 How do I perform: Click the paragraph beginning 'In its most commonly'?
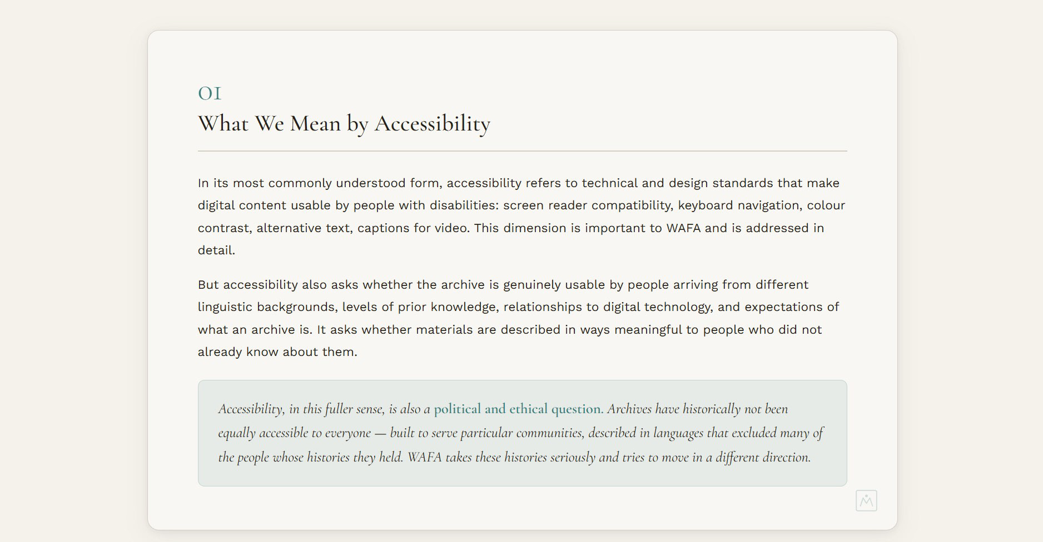(x=523, y=217)
